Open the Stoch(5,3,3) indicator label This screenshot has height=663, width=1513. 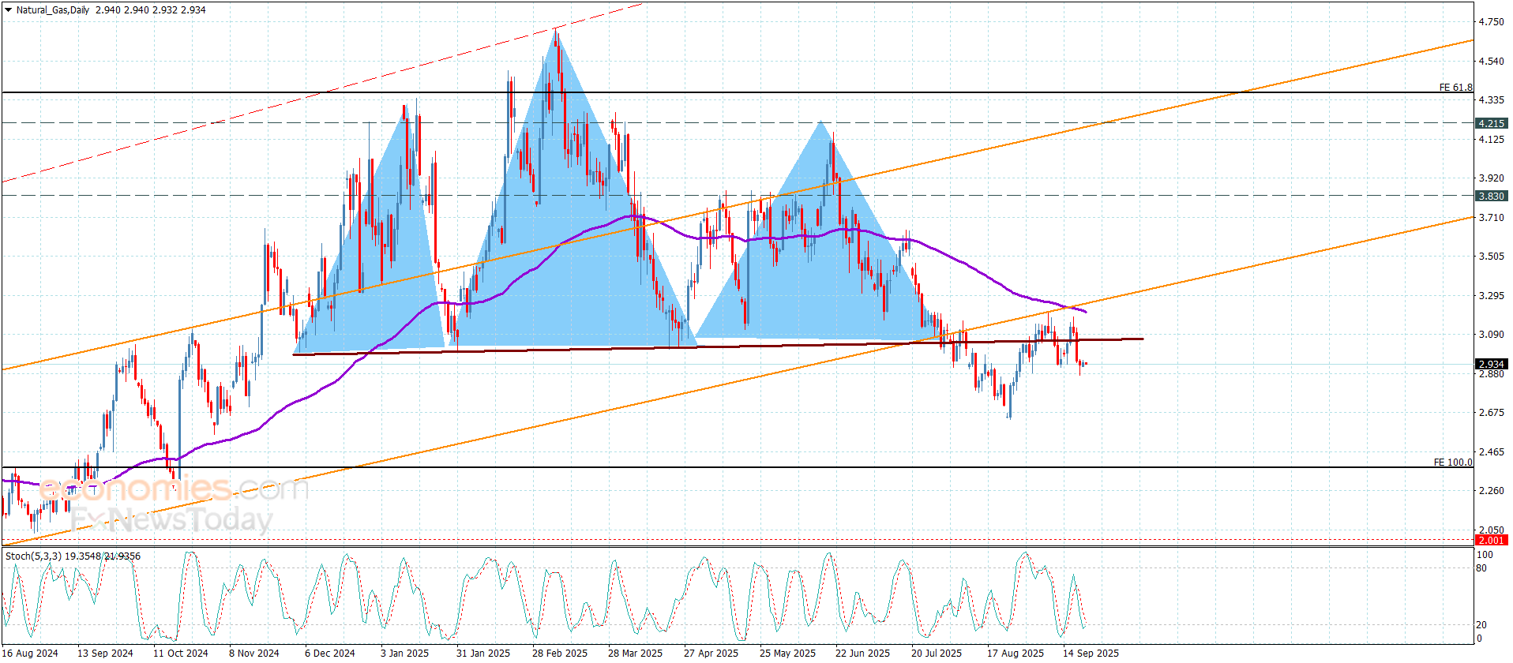(73, 556)
